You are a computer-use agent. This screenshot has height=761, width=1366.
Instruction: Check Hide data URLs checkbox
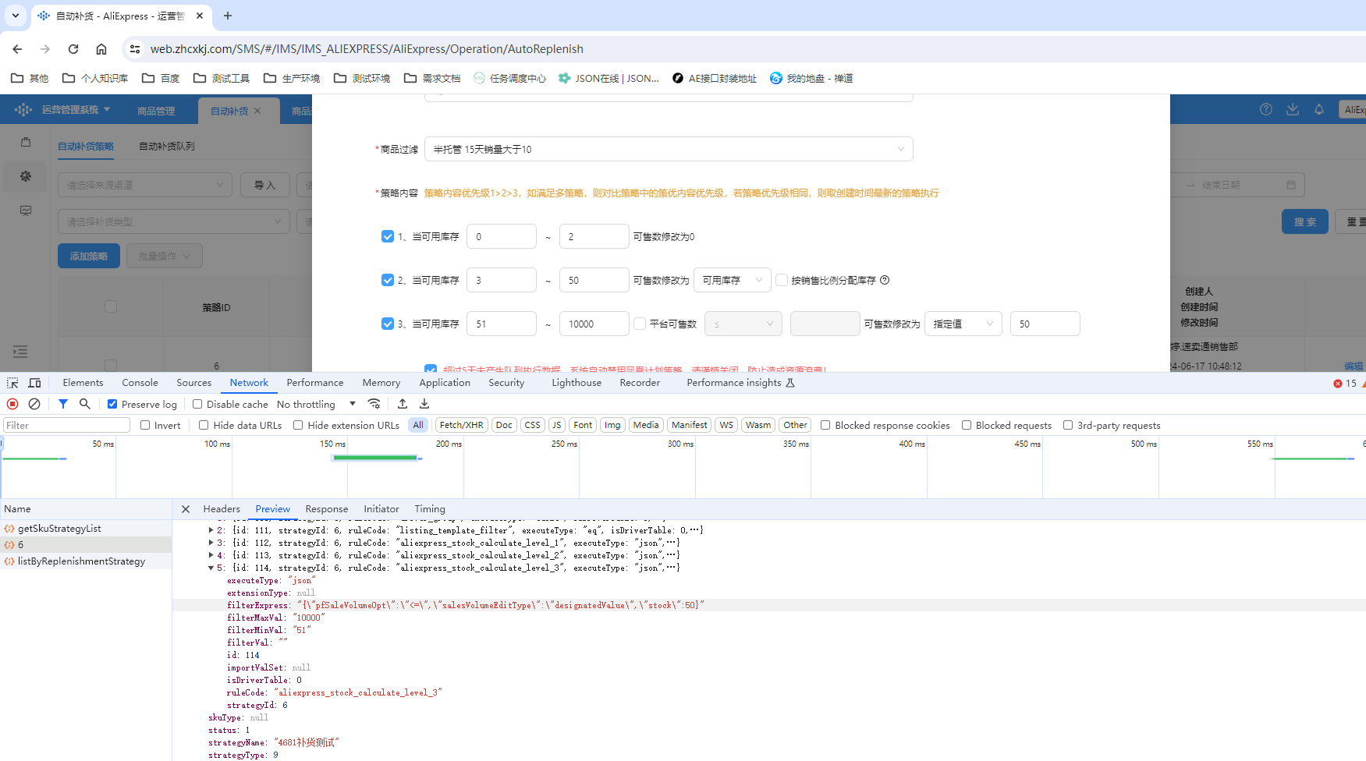[204, 425]
